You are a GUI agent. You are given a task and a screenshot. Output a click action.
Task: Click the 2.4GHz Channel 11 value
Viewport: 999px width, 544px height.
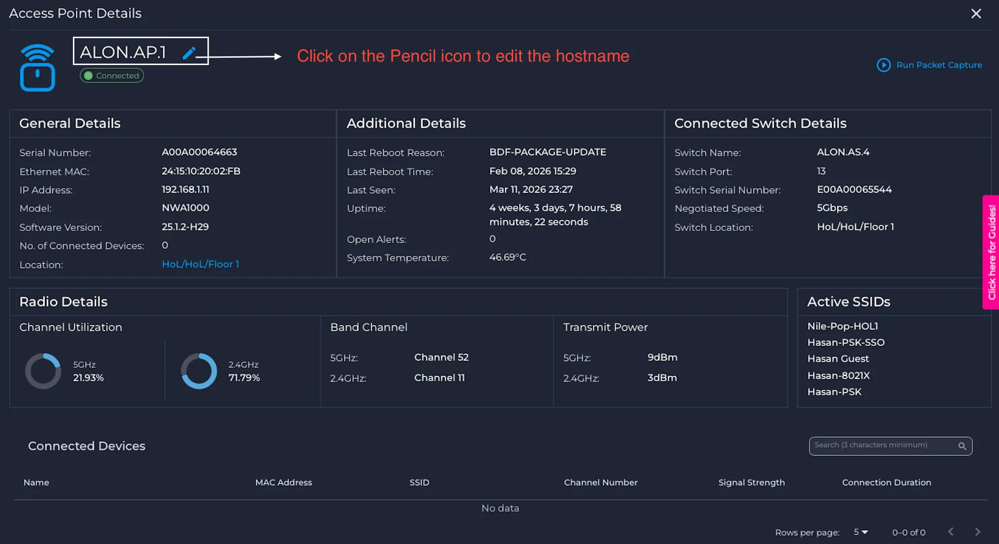439,378
